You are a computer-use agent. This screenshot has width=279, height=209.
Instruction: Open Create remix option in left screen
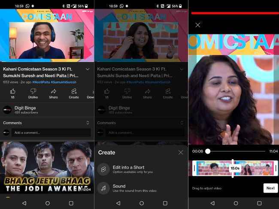tap(74, 91)
